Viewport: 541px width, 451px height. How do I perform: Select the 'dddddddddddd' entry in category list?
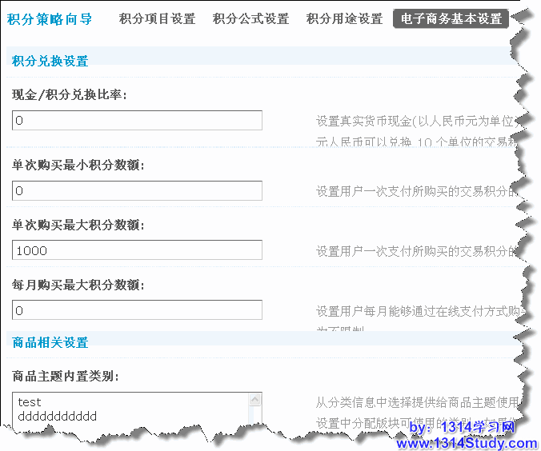tap(57, 416)
